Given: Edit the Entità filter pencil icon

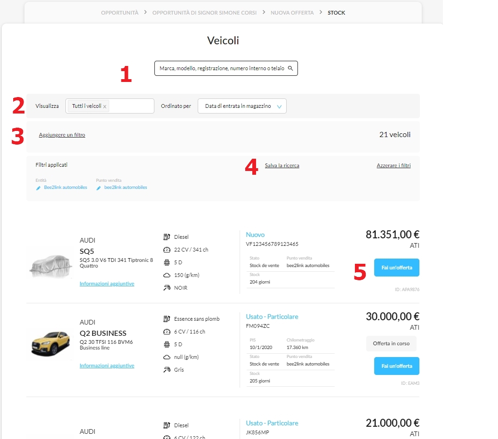Looking at the screenshot, I should (x=39, y=188).
